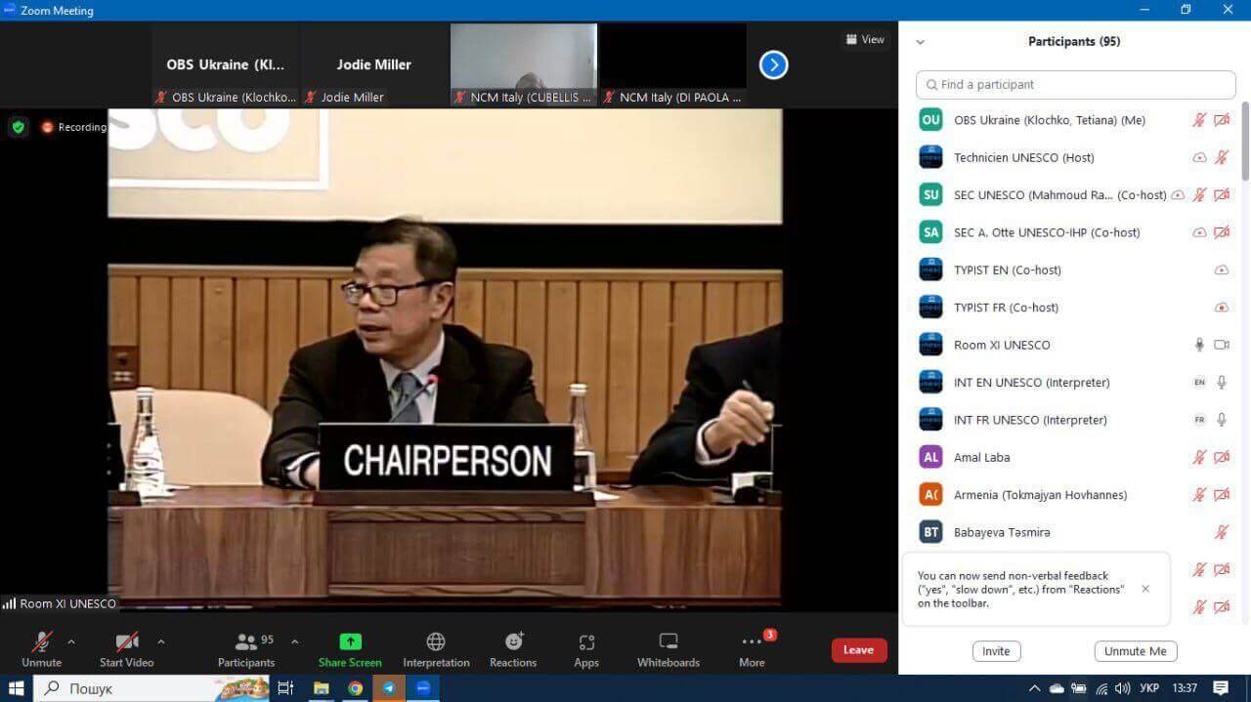The image size is (1251, 702).
Task: Expand video options arrow next to Start Video
Action: (x=161, y=641)
